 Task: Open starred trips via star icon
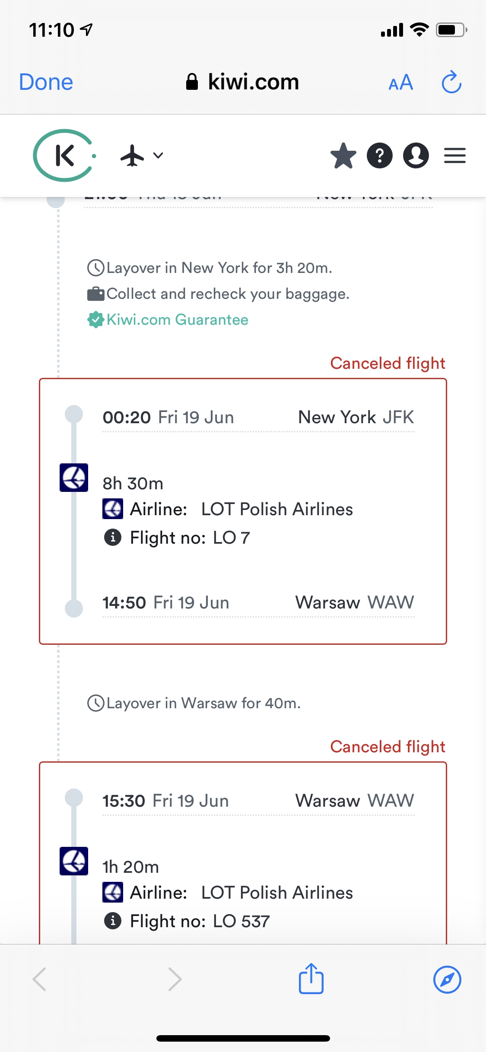(343, 155)
